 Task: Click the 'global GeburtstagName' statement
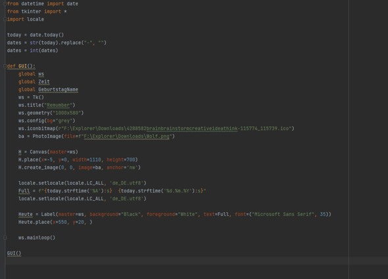coord(48,89)
